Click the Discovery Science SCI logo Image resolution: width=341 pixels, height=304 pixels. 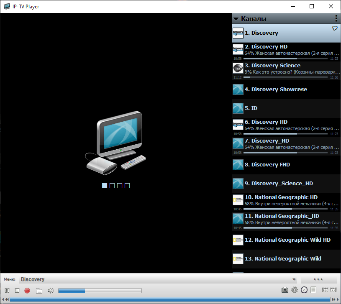pyautogui.click(x=238, y=68)
